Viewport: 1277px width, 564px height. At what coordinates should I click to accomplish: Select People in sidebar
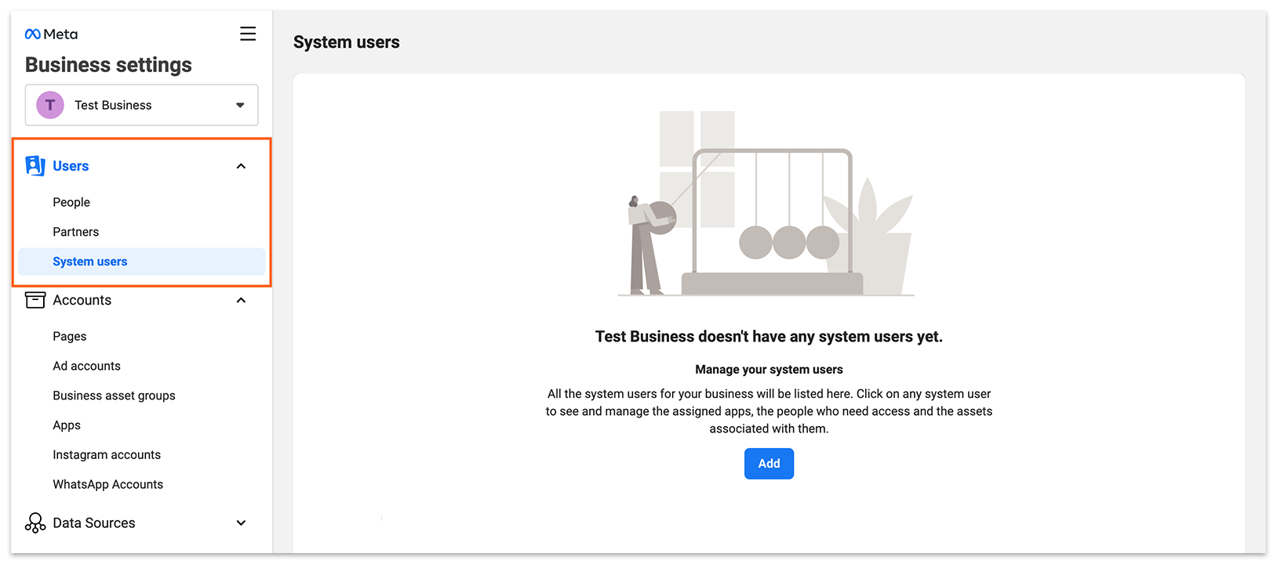71,202
